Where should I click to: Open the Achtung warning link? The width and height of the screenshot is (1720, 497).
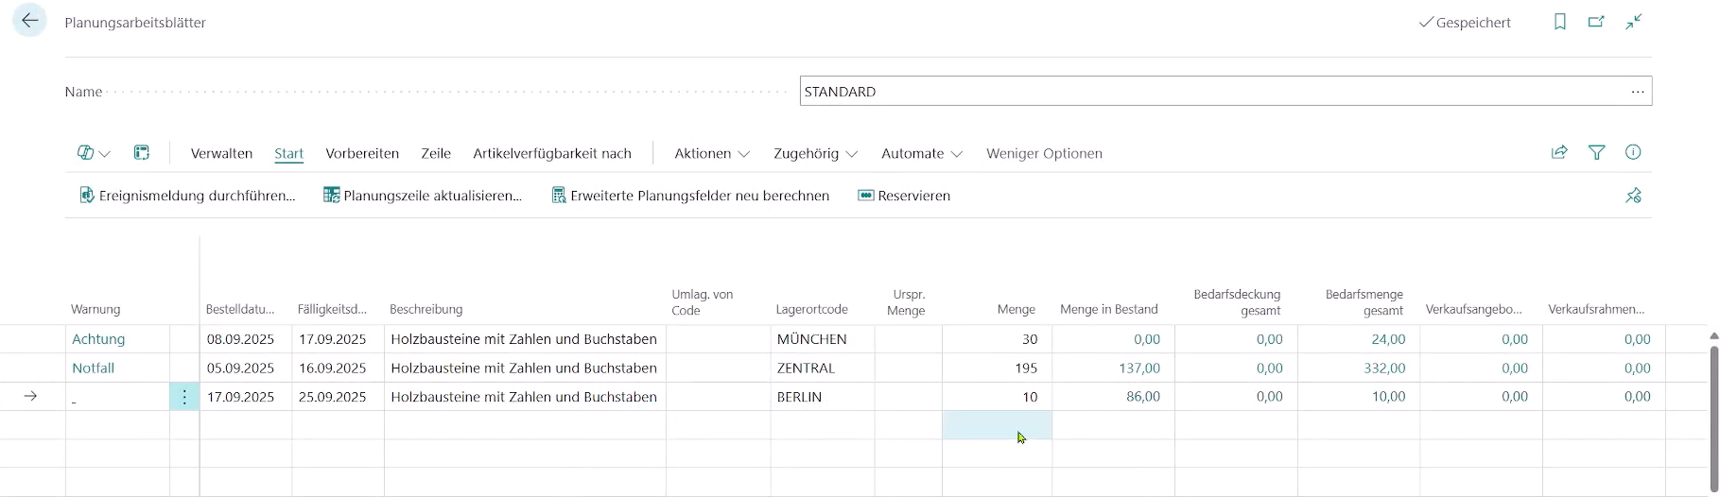[x=98, y=339]
